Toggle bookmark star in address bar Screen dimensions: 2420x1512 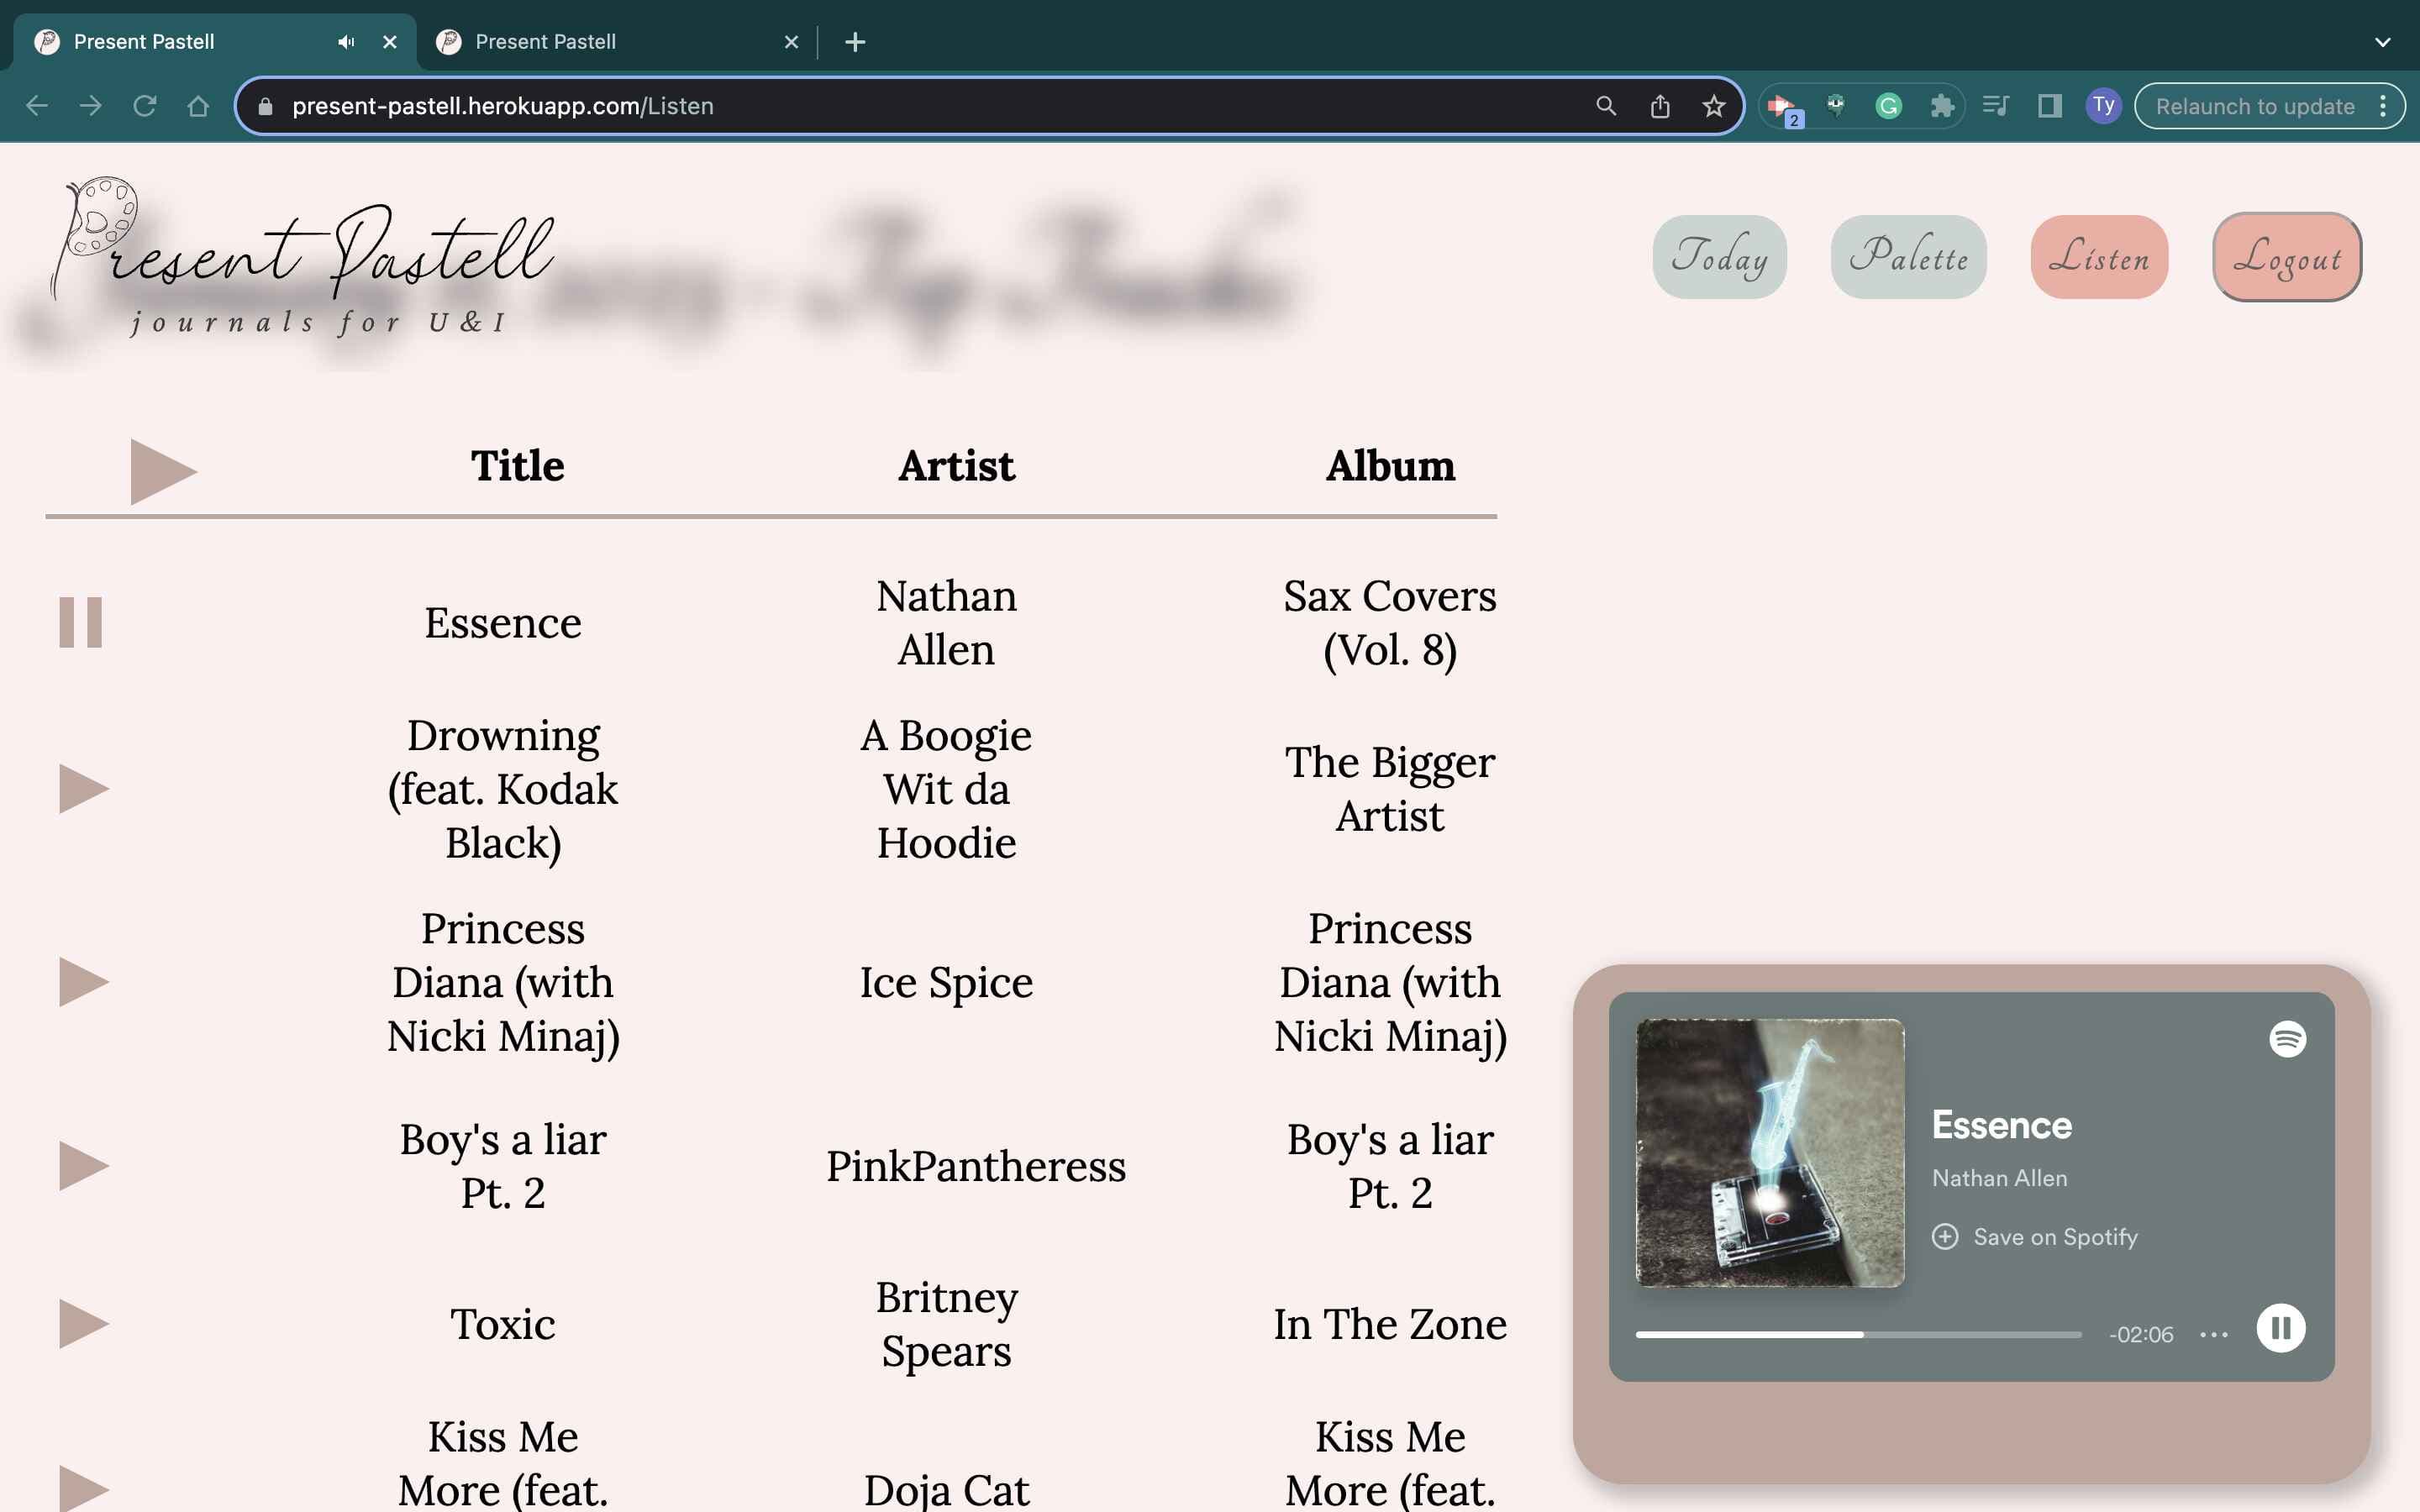(x=1714, y=106)
